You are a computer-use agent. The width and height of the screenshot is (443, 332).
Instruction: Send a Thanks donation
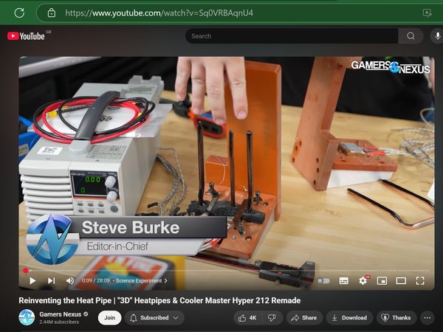click(x=396, y=317)
